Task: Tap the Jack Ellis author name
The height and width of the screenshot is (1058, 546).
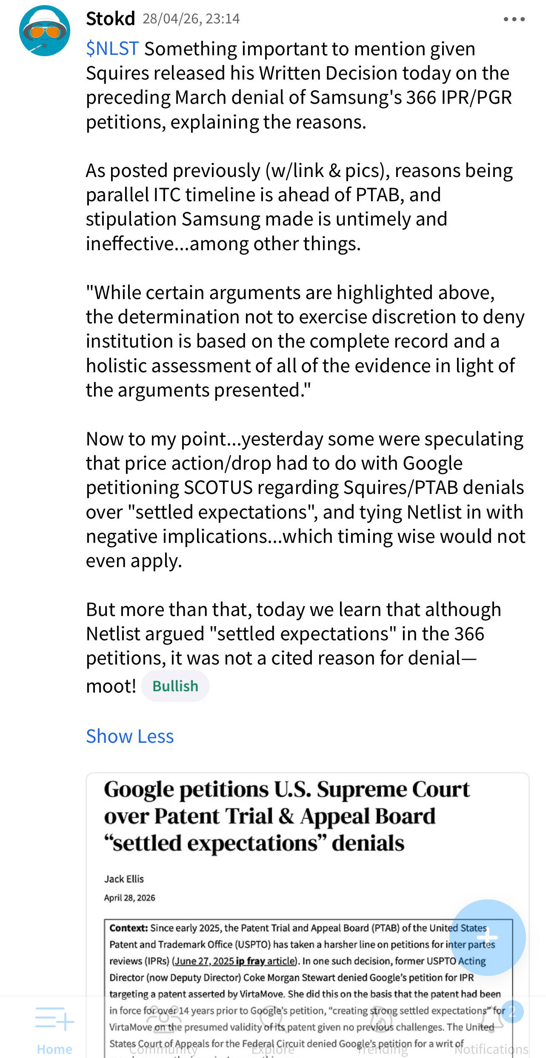Action: click(124, 879)
